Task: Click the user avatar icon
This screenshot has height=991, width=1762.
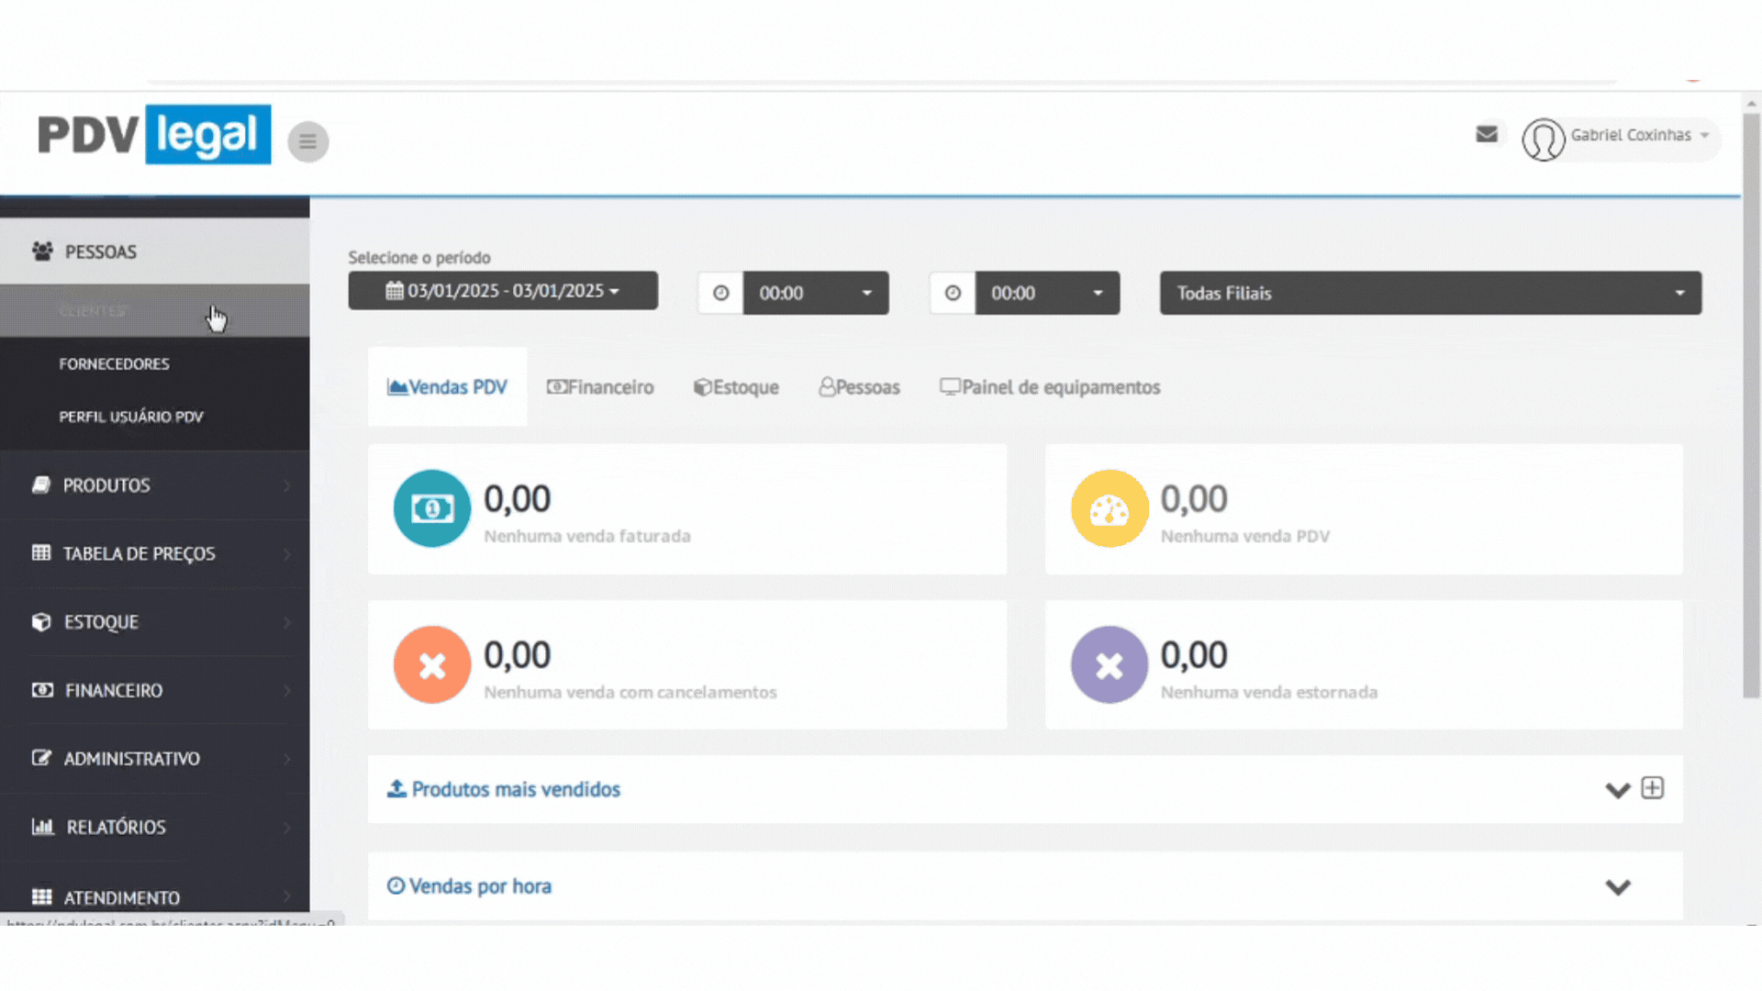Action: tap(1543, 139)
